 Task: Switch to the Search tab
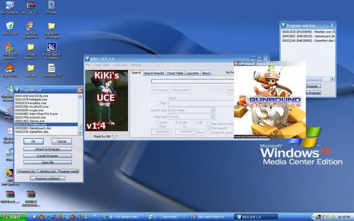click(x=136, y=72)
